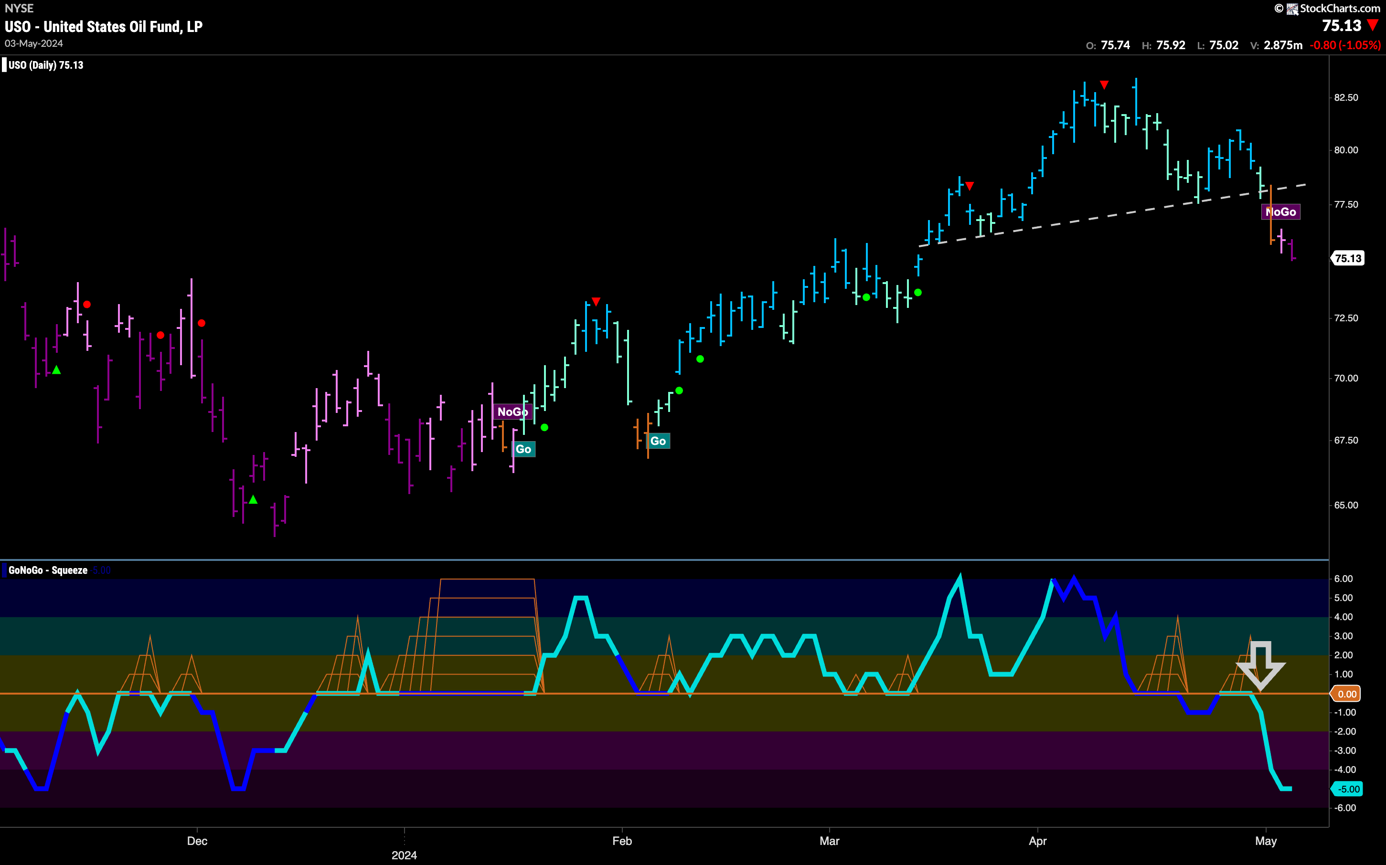The height and width of the screenshot is (865, 1386).
Task: Click the 72.50 price axis label
Action: 1346,318
